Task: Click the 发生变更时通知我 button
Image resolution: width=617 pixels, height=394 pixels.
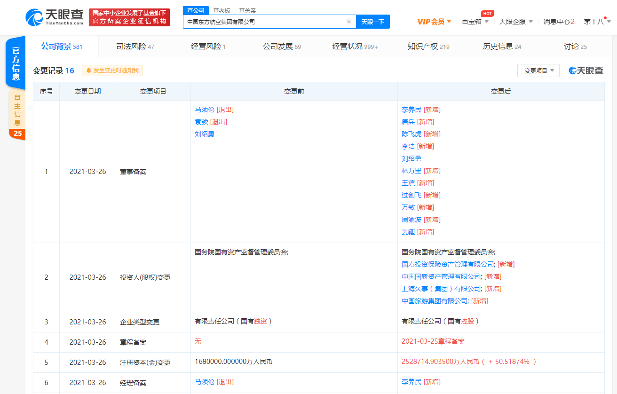Action: [112, 71]
